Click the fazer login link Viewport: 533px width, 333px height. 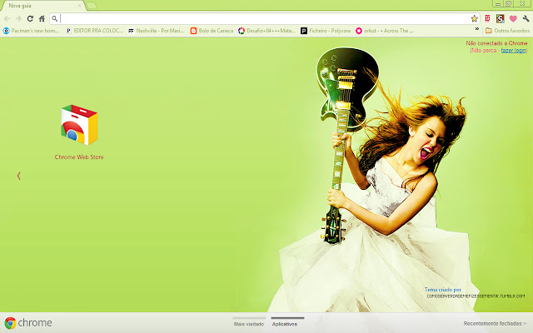click(513, 50)
